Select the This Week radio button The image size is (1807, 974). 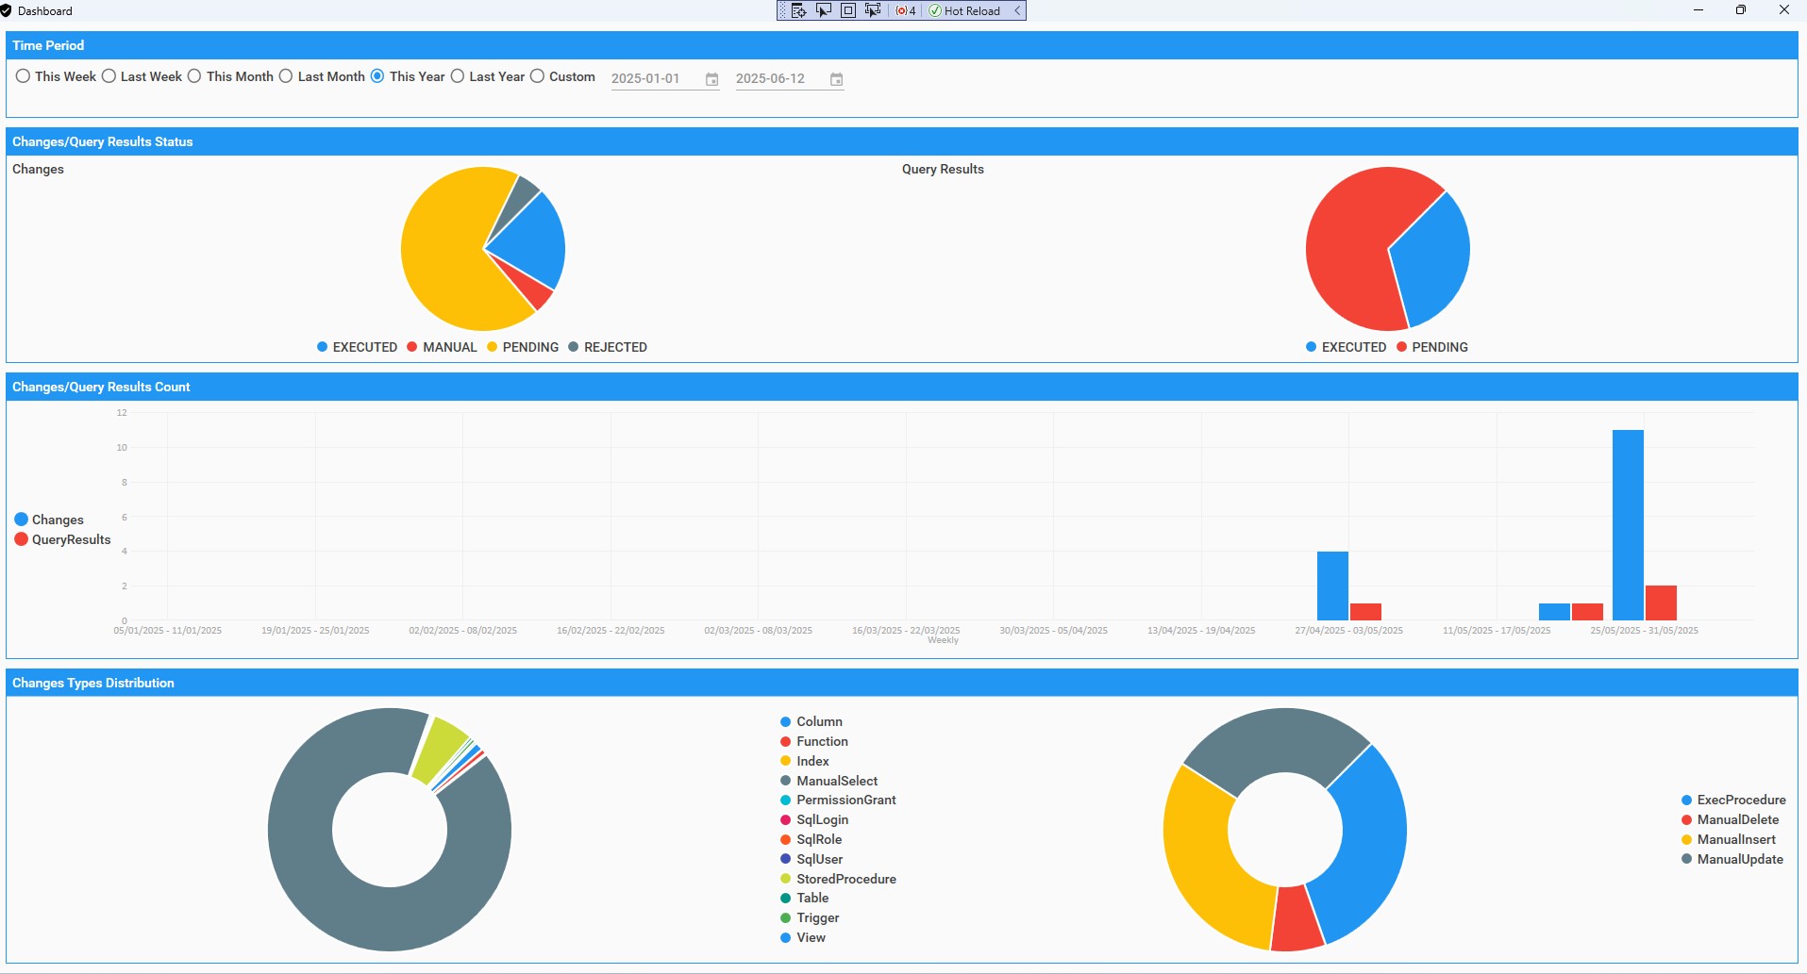coord(24,76)
